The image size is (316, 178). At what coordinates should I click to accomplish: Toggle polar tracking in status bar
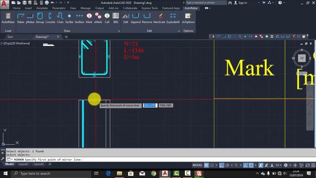[x=227, y=165]
